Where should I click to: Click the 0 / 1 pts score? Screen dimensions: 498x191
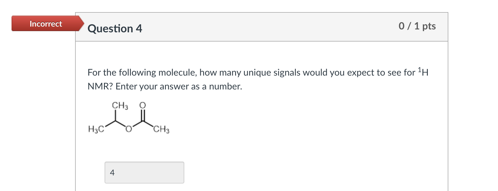[417, 26]
